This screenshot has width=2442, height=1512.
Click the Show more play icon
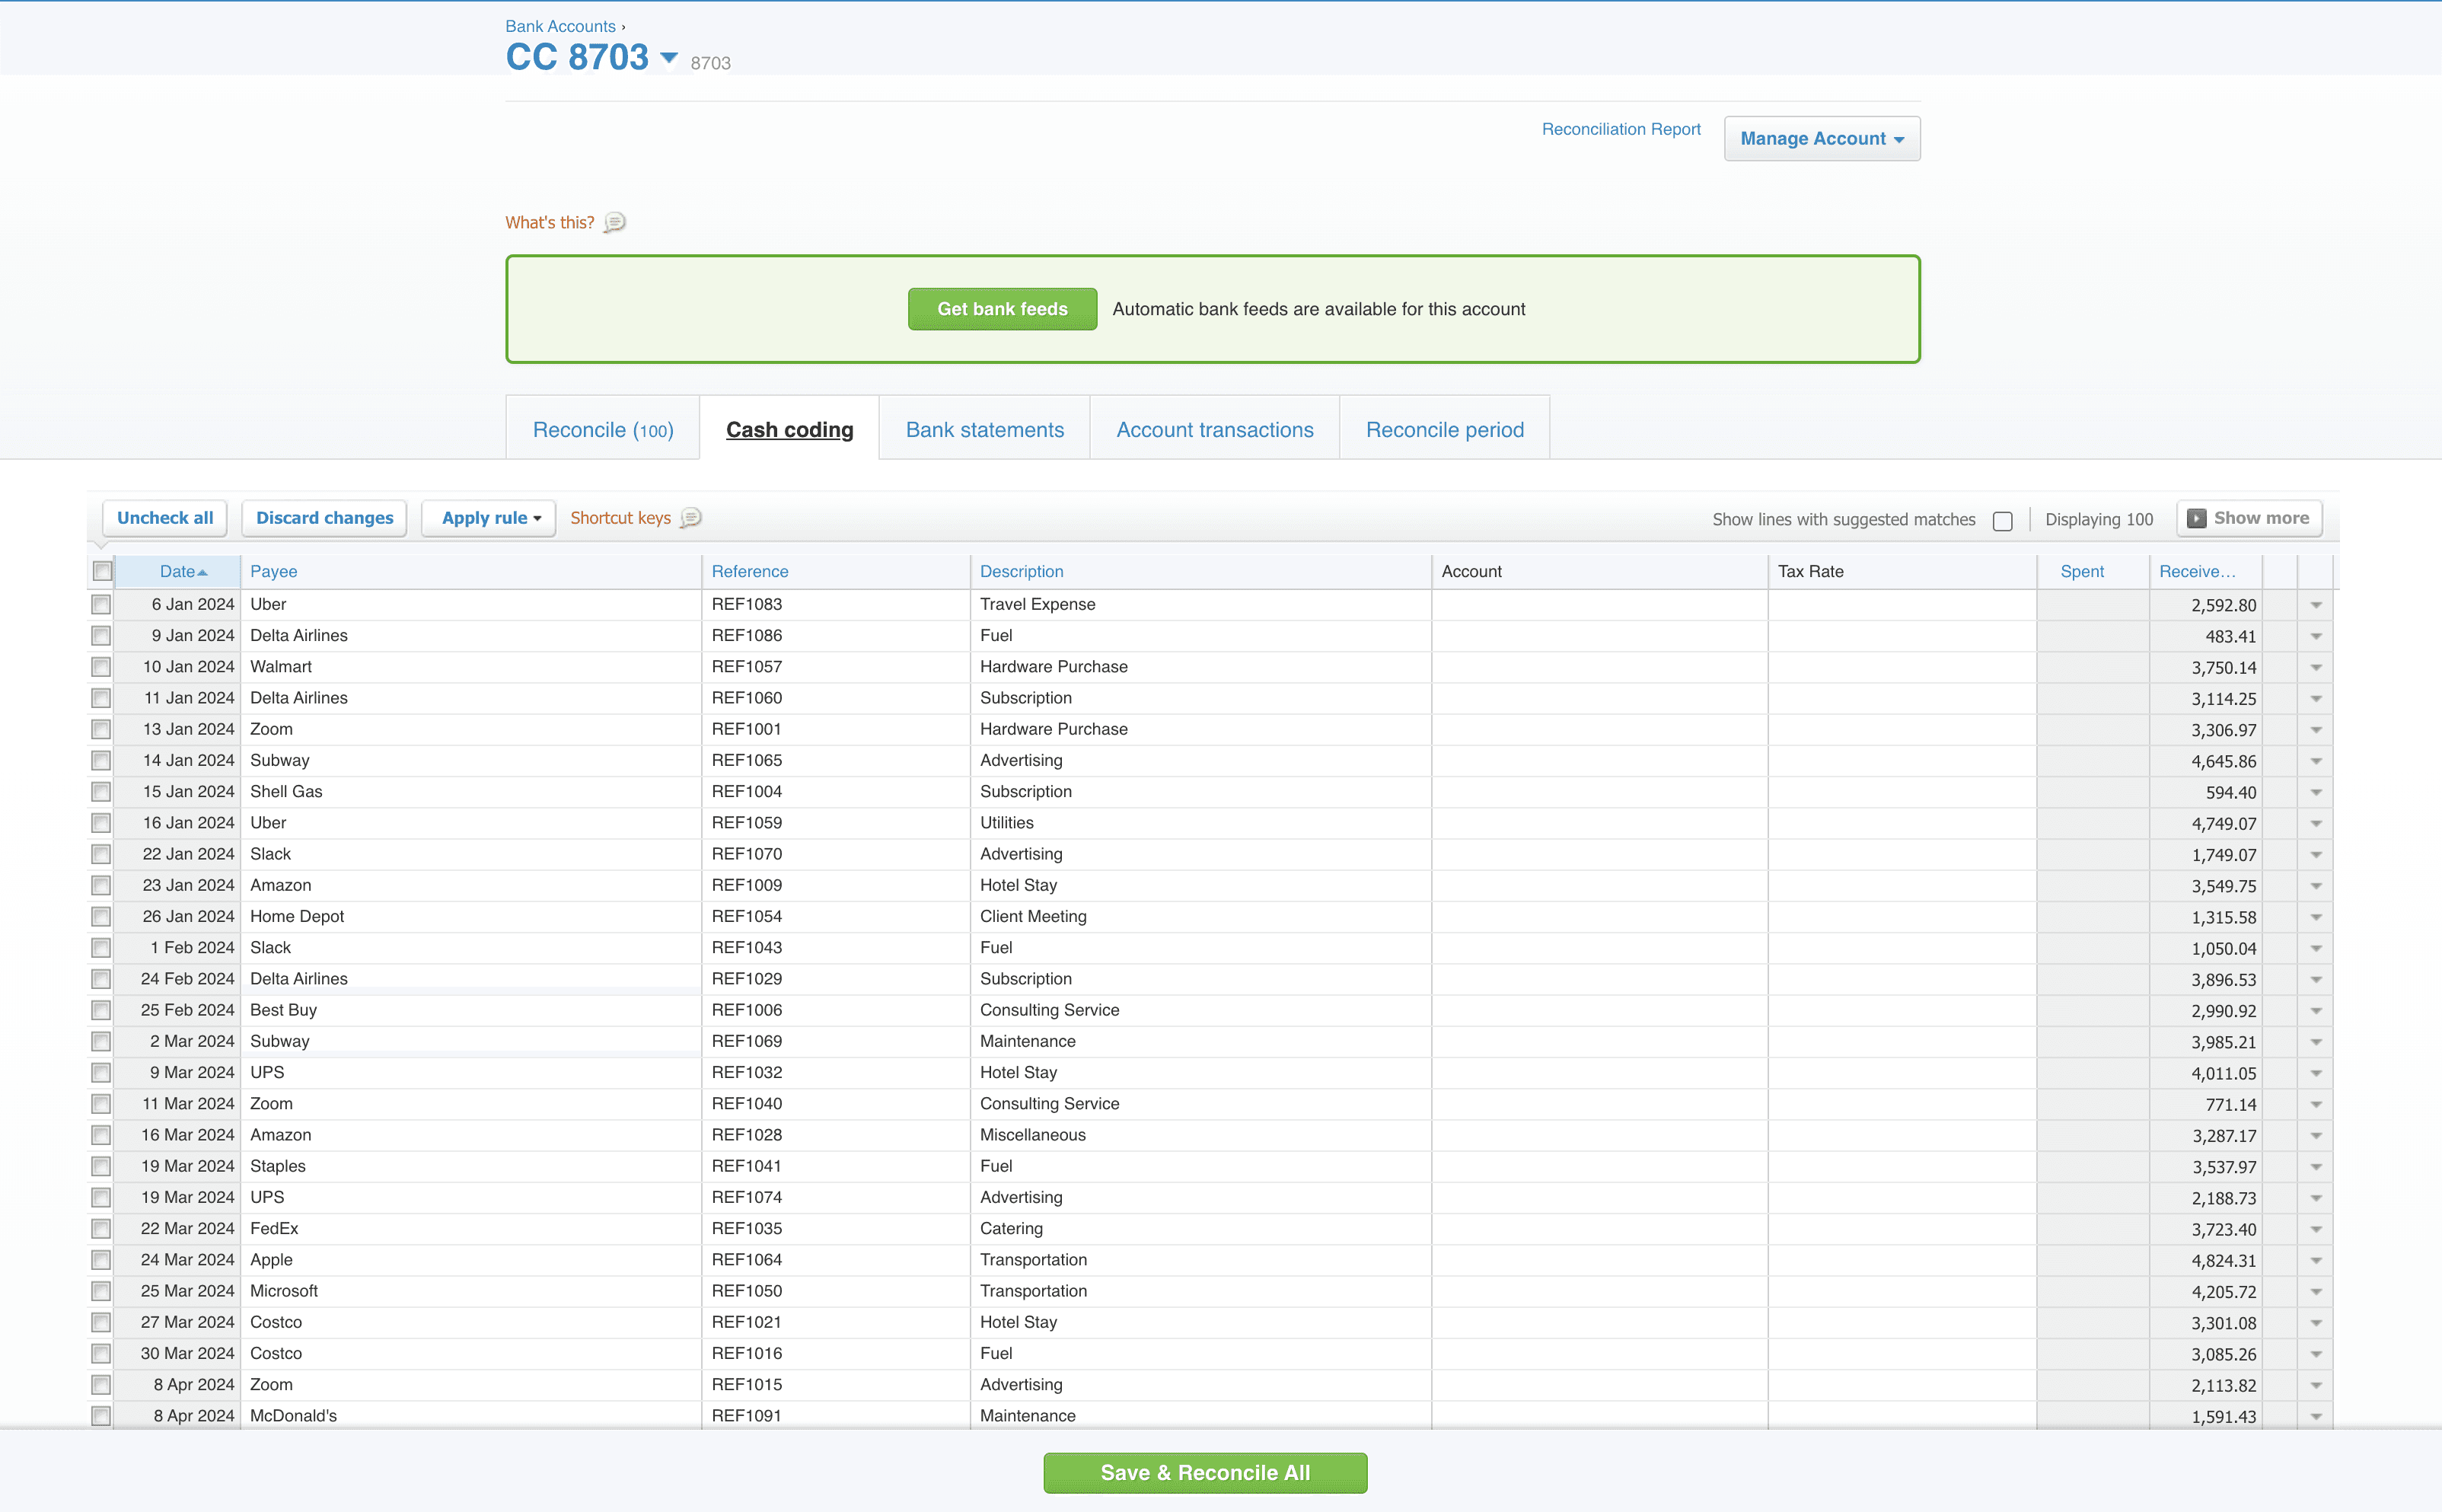pos(2196,518)
